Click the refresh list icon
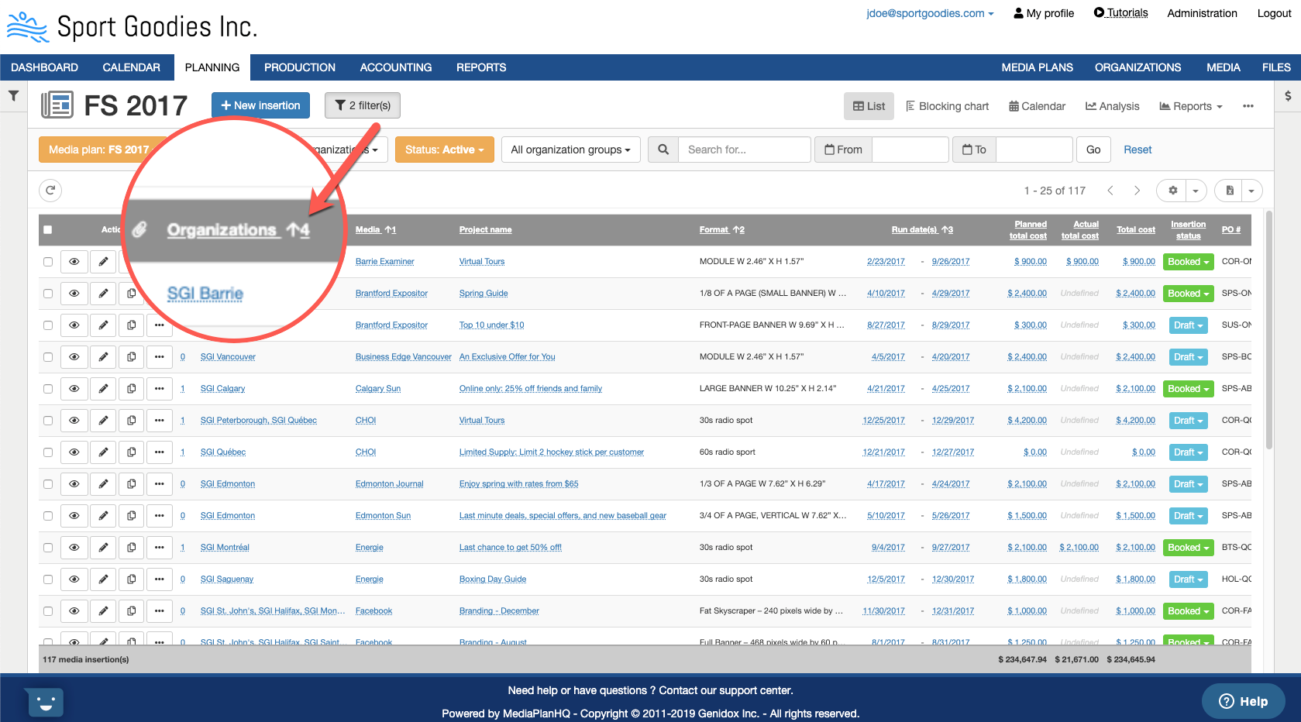 [x=50, y=191]
